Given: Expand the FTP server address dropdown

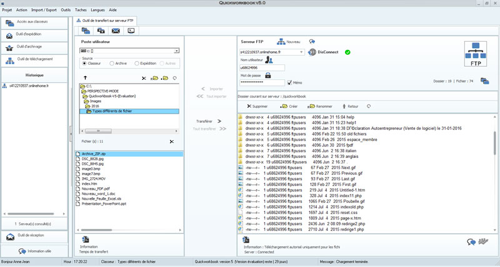Looking at the screenshot, I should pos(302,52).
